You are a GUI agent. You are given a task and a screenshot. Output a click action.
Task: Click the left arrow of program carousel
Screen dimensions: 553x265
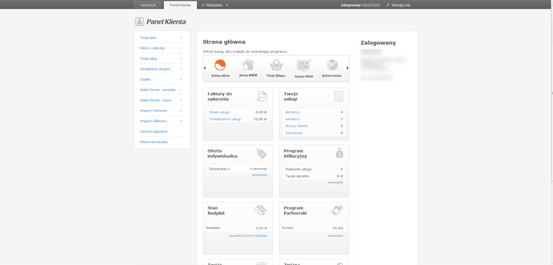(x=205, y=68)
